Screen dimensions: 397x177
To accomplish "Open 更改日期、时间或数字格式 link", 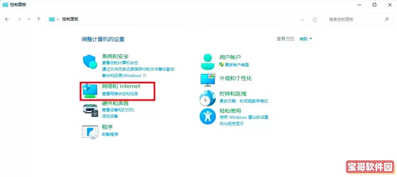I will tap(244, 101).
